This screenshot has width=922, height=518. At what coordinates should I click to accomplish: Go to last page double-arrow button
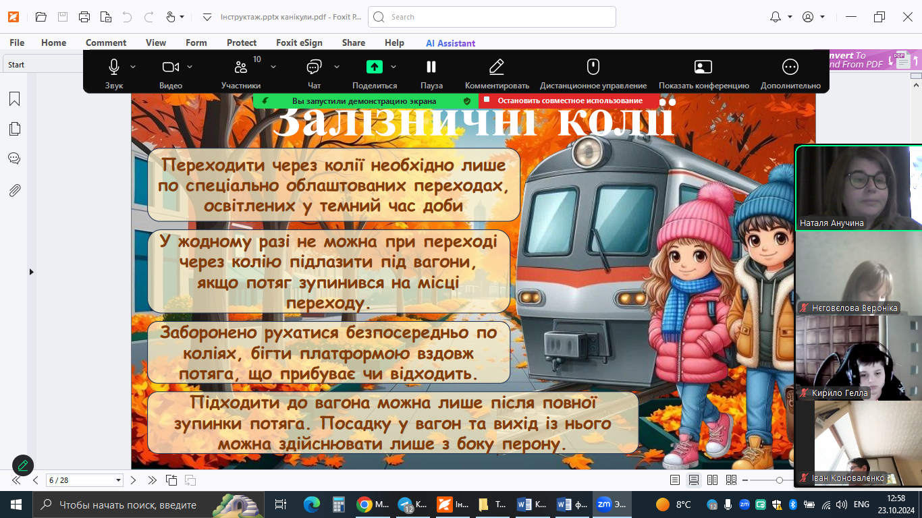(152, 480)
